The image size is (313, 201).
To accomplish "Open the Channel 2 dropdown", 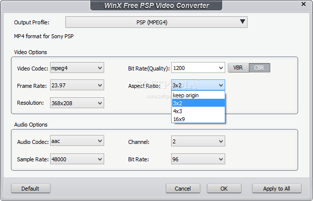I will (x=198, y=141).
